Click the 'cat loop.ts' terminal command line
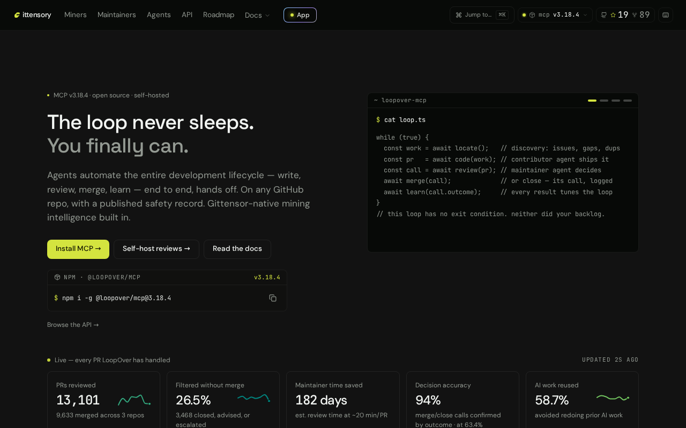Image resolution: width=686 pixels, height=428 pixels. click(x=401, y=120)
